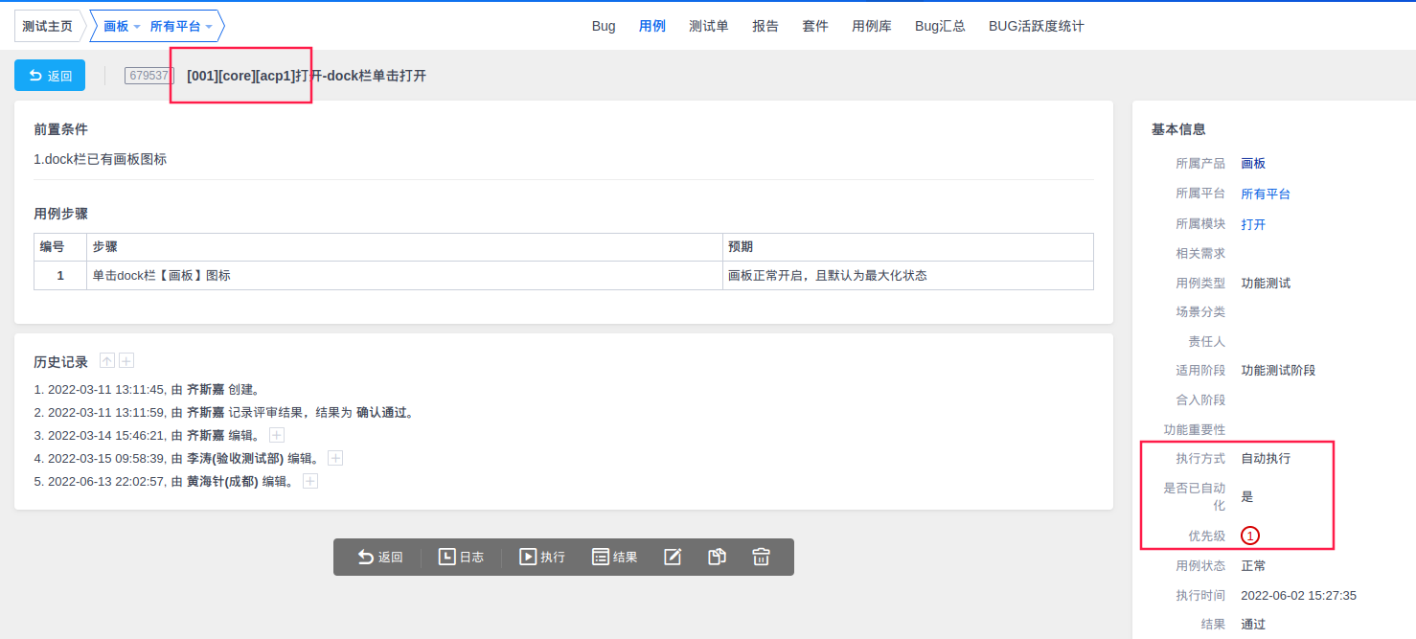Click the trash delete icon in bottom toolbar
Image resolution: width=1416 pixels, height=639 pixels.
point(761,557)
